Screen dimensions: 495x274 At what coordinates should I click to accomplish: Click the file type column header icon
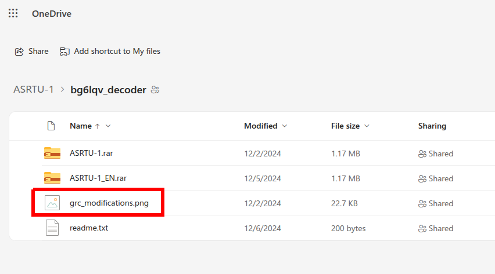coord(51,126)
